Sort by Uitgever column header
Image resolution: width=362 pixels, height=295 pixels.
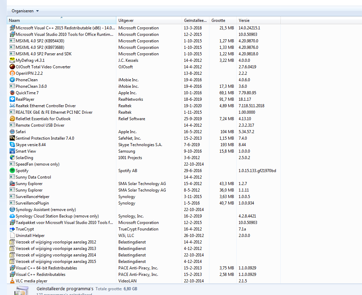(x=149, y=20)
